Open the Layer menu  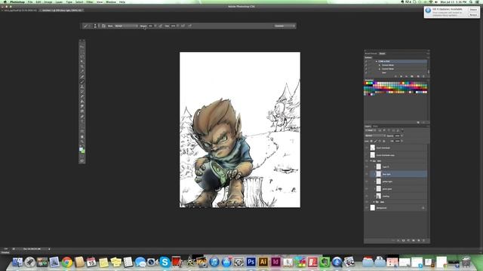[59, 2]
